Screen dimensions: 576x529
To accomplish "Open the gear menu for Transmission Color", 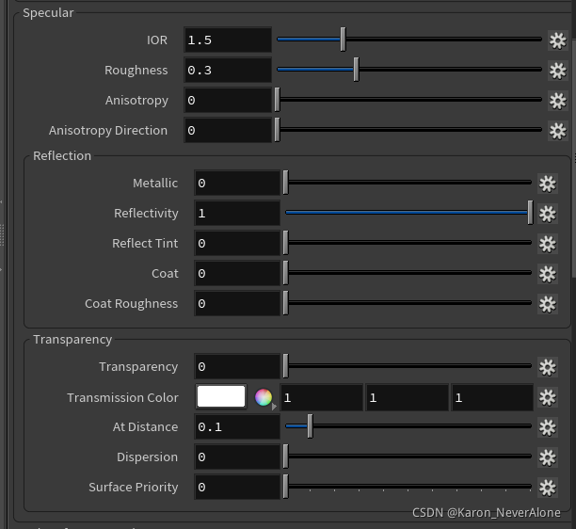I will tap(548, 397).
